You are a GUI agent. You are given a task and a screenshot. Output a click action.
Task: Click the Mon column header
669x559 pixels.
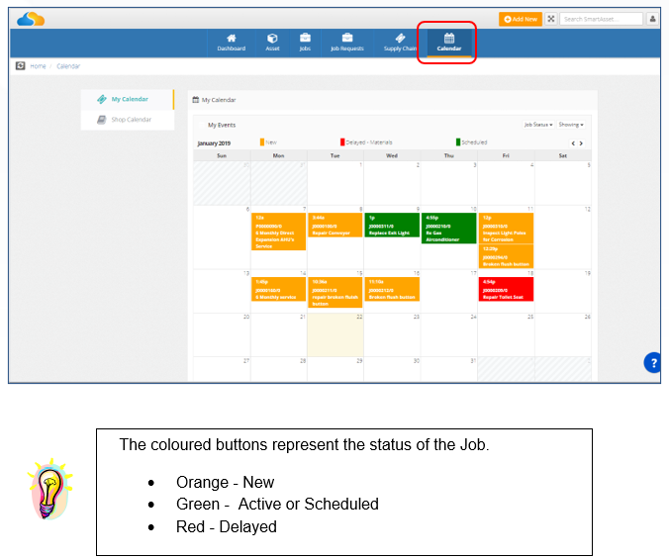pos(278,155)
